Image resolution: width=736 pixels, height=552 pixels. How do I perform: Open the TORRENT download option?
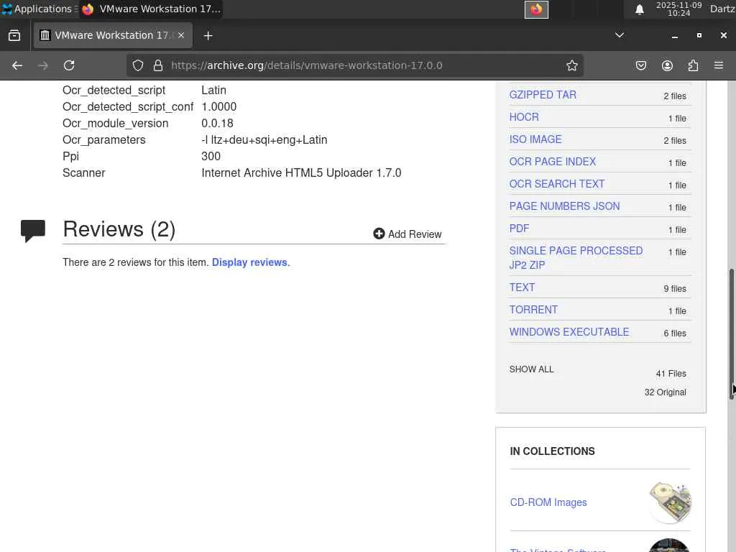pos(533,310)
